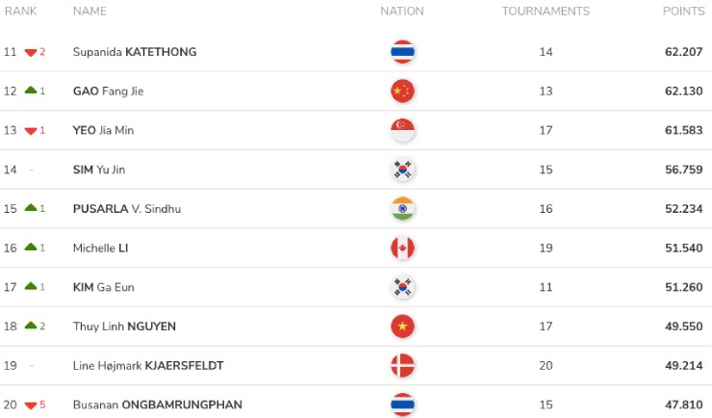The image size is (712, 418).
Task: Click red down arrow at rank 20
Action: coord(31,405)
